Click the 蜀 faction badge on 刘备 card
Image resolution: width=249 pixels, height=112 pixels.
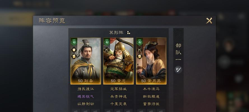[x=74, y=41]
